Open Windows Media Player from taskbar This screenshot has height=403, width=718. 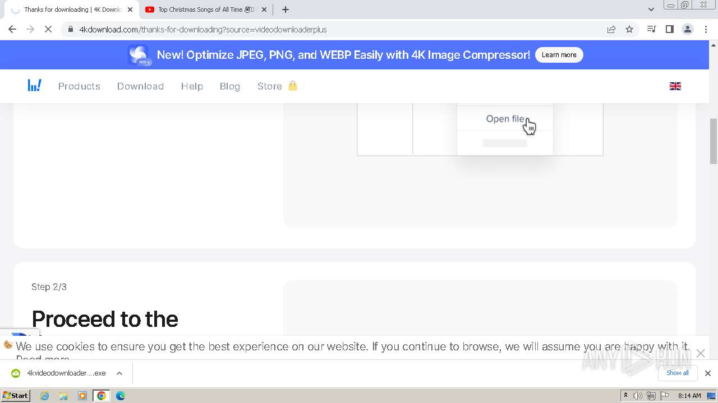(x=82, y=396)
